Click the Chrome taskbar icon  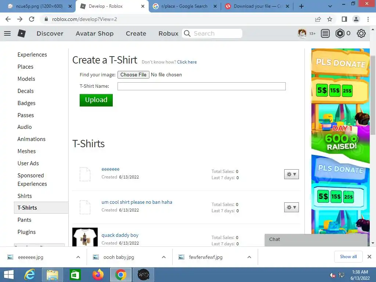(120, 275)
